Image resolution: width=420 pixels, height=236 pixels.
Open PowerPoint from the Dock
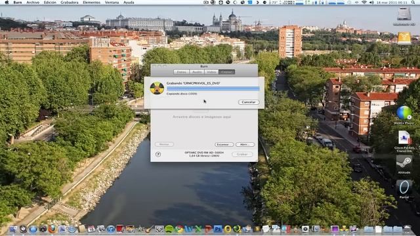(208, 229)
